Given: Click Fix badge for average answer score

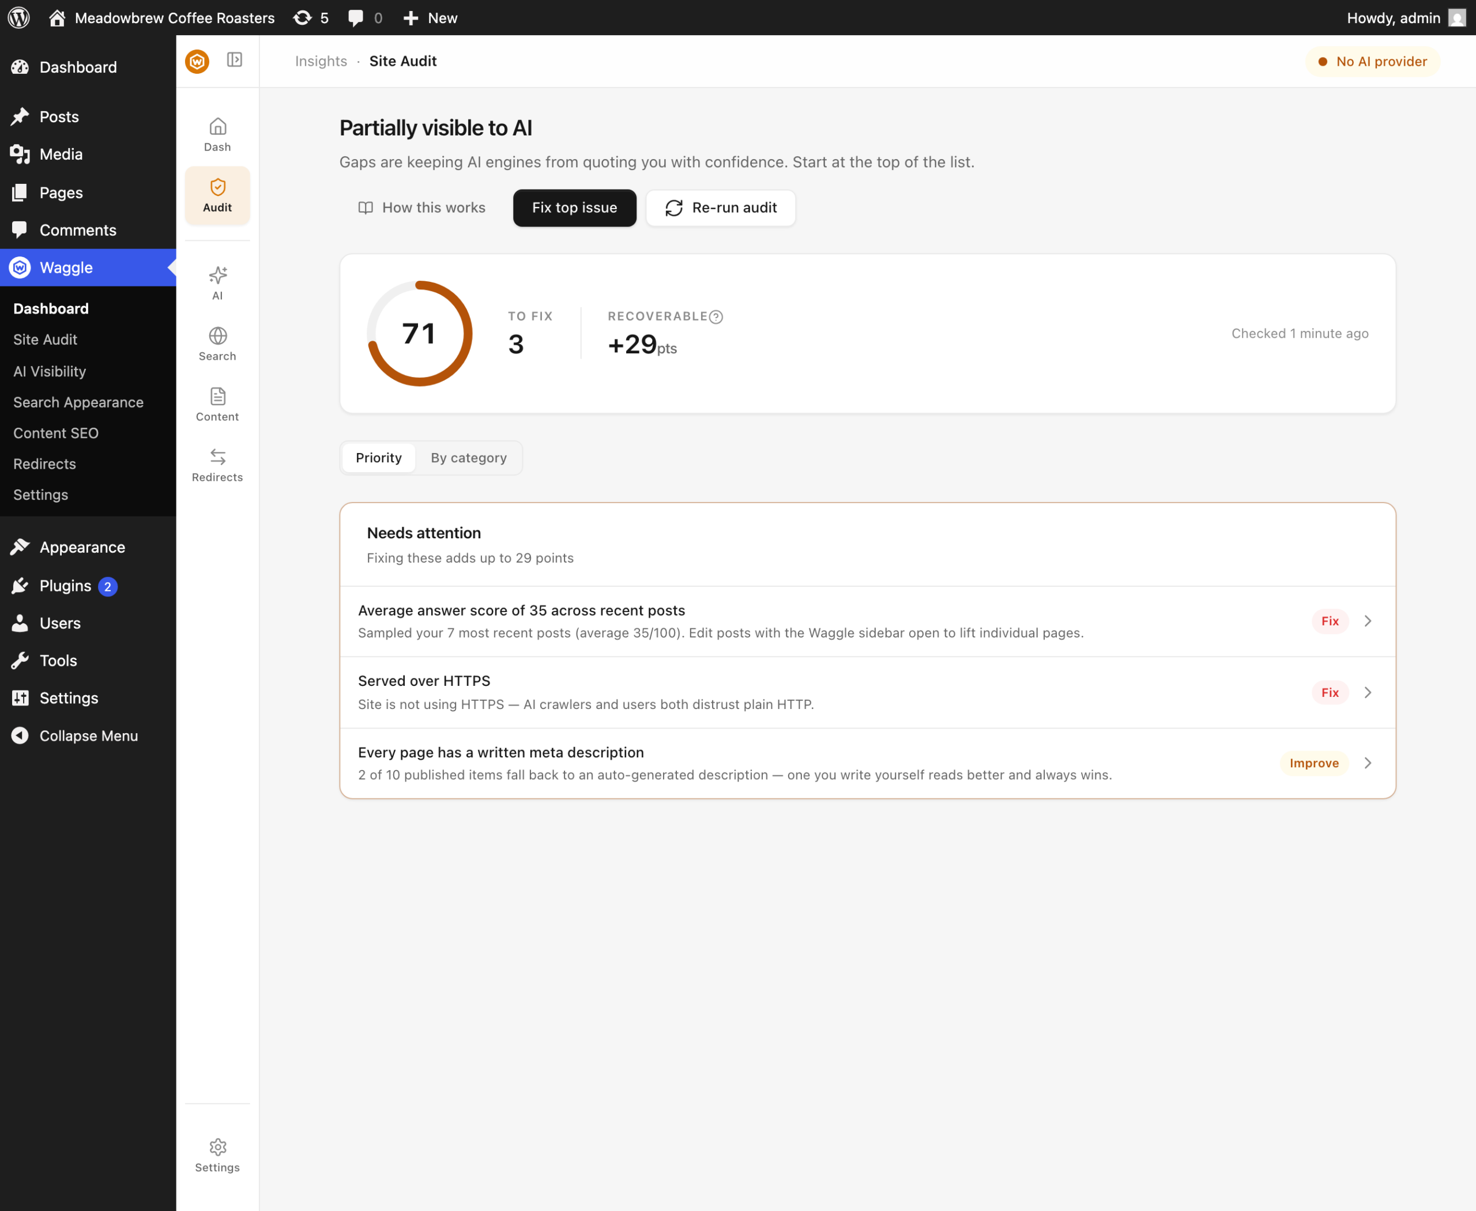Looking at the screenshot, I should pos(1330,621).
